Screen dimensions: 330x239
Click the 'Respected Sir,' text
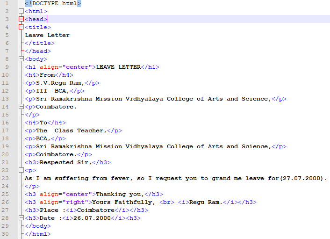[65, 162]
